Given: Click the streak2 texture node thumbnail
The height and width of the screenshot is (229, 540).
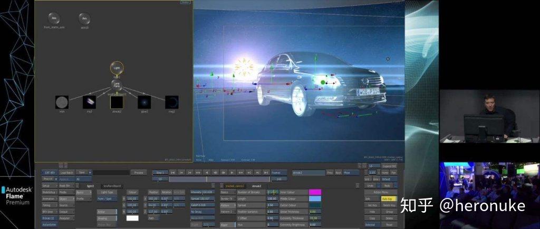Looking at the screenshot, I should pyautogui.click(x=117, y=102).
